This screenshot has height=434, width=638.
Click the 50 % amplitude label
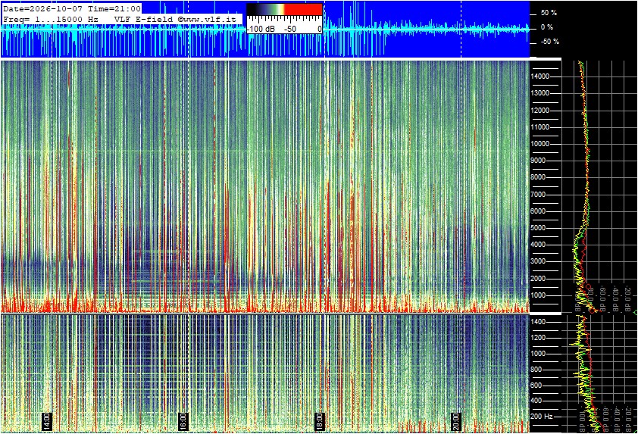click(549, 13)
